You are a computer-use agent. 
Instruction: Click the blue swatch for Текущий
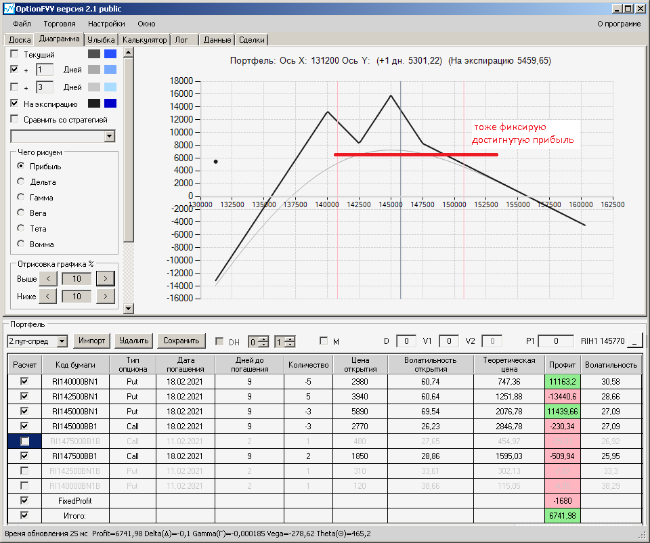click(110, 54)
